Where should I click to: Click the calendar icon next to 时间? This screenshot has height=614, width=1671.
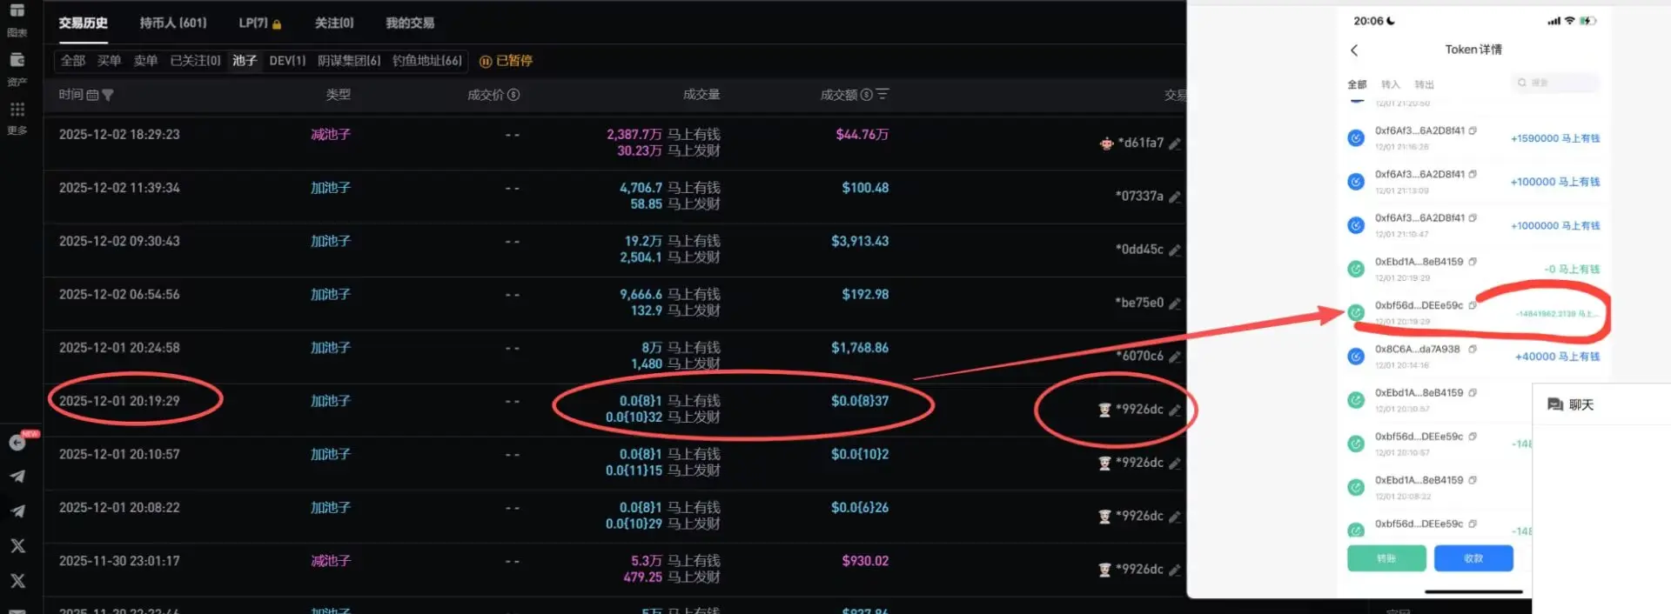tap(92, 95)
